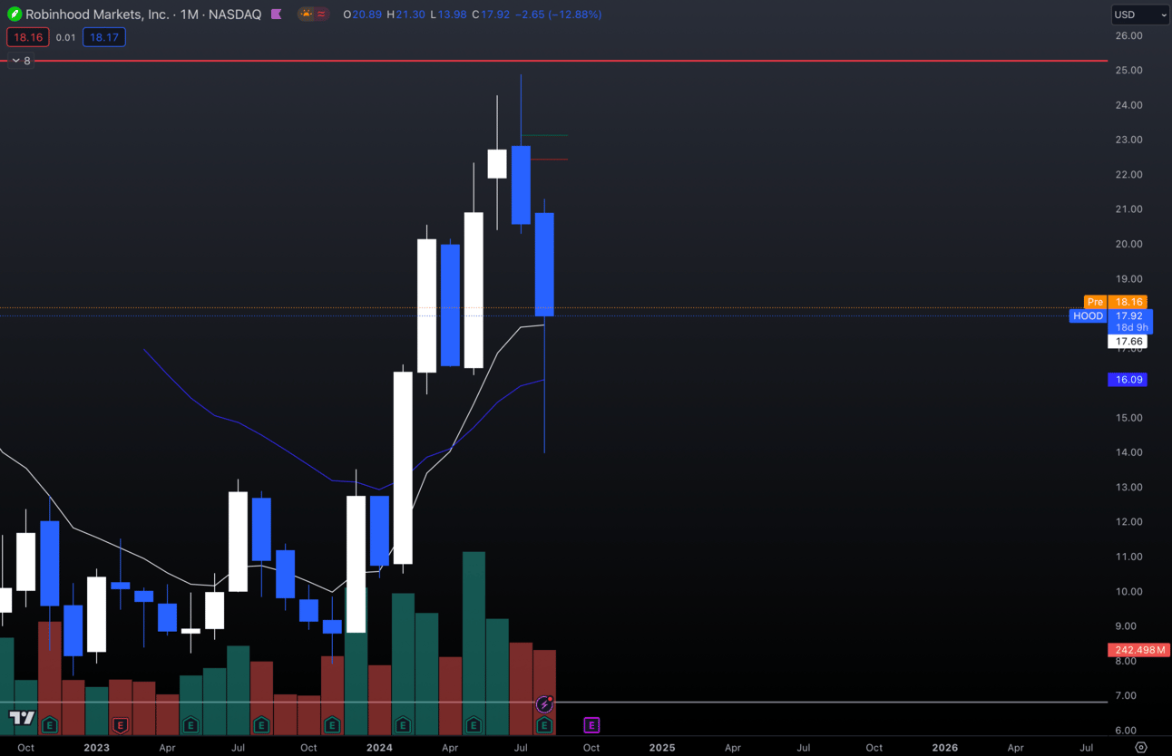This screenshot has width=1172, height=756.
Task: Open green earnings marker above the 2024 label
Action: click(x=403, y=725)
